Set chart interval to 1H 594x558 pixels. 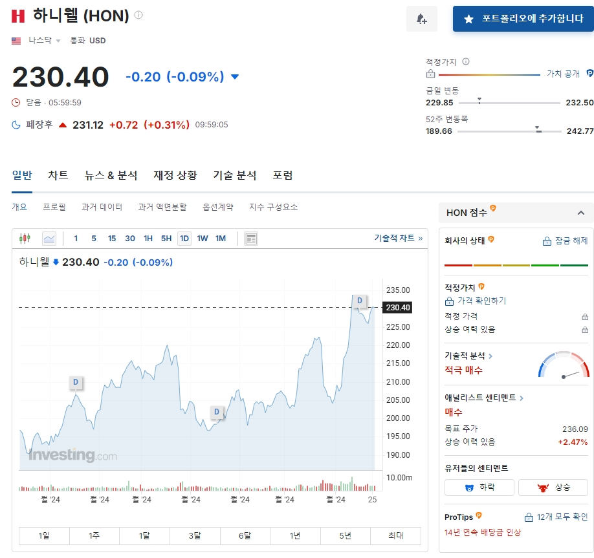click(x=148, y=239)
